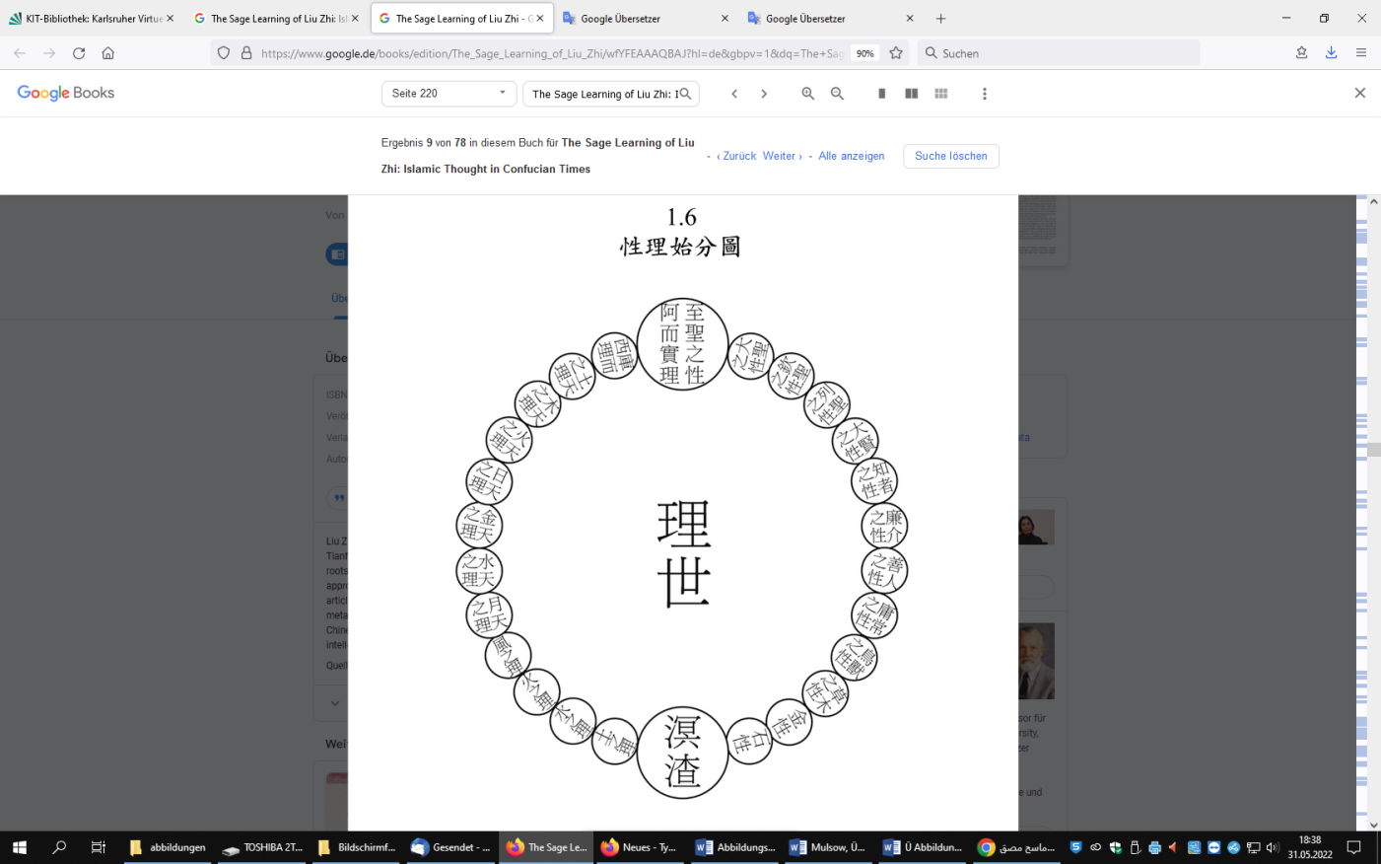1381x864 pixels.
Task: Open Windows Task View
Action: (98, 847)
